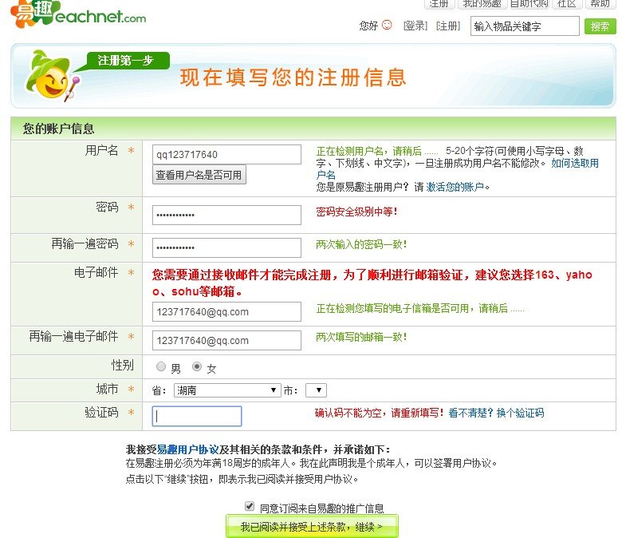
Task: Click the 密码安全级别中等! message
Action: click(x=356, y=212)
